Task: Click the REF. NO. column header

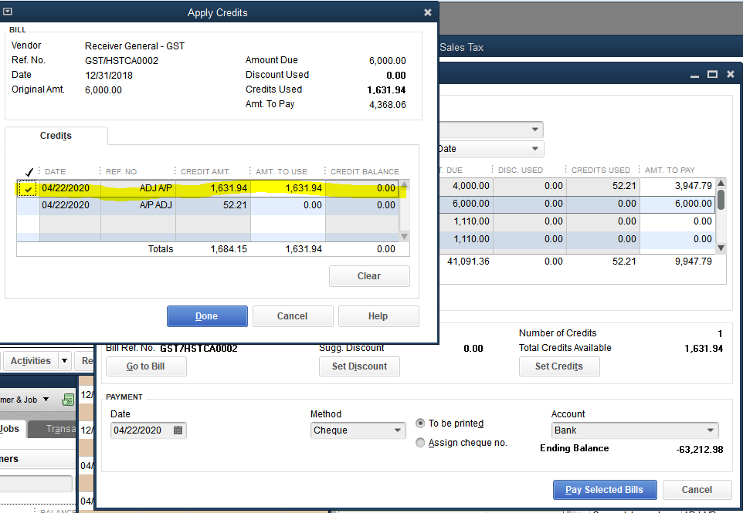Action: (x=122, y=172)
